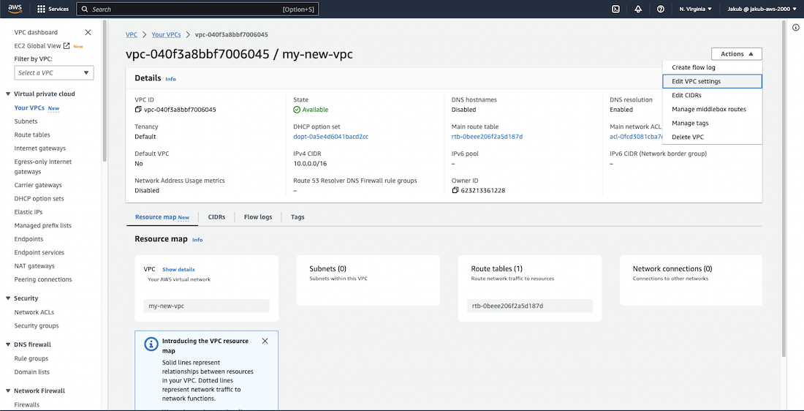Open the Filter by VPC dropdown
The image size is (804, 411).
pos(54,72)
